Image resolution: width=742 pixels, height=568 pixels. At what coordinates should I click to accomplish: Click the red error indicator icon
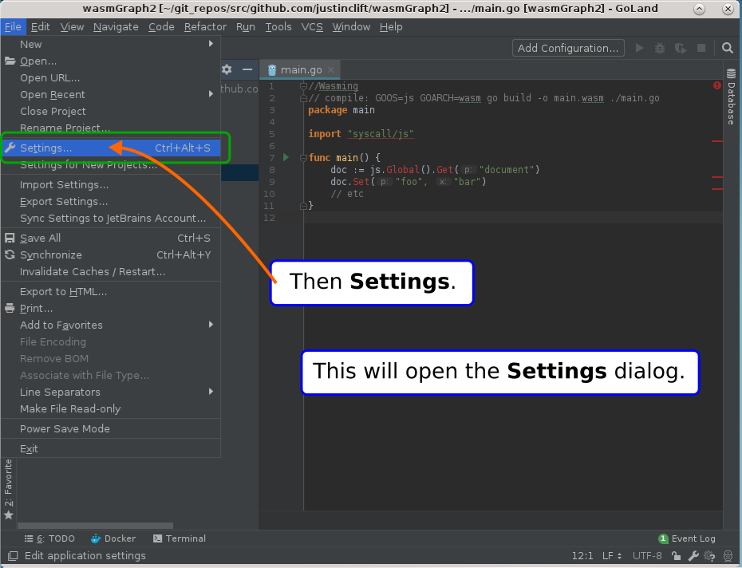point(717,85)
